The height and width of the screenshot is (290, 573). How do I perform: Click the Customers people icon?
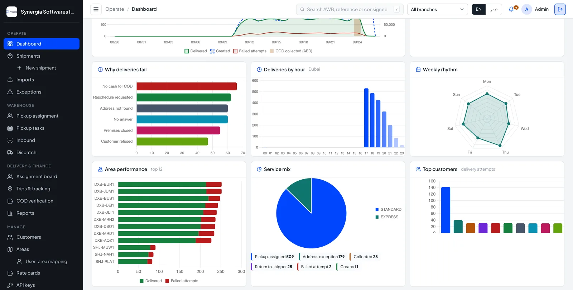tap(10, 237)
